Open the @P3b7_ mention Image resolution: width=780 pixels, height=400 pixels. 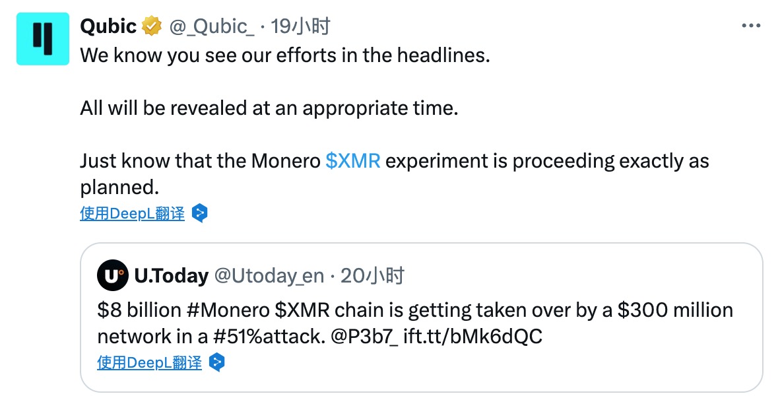(364, 337)
